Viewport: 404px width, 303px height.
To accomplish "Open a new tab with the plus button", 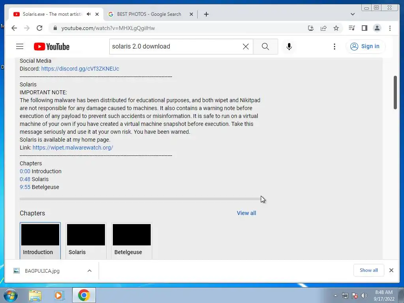I will click(x=206, y=14).
